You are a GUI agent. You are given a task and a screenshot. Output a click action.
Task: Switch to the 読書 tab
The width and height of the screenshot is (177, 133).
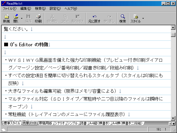(x=83, y=123)
